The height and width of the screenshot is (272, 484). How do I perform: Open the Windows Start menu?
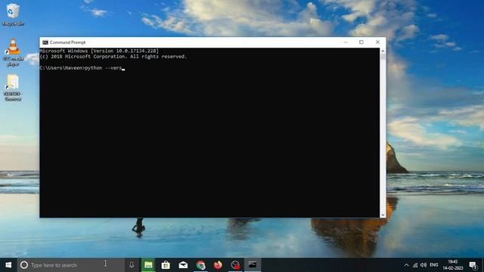[8, 265]
